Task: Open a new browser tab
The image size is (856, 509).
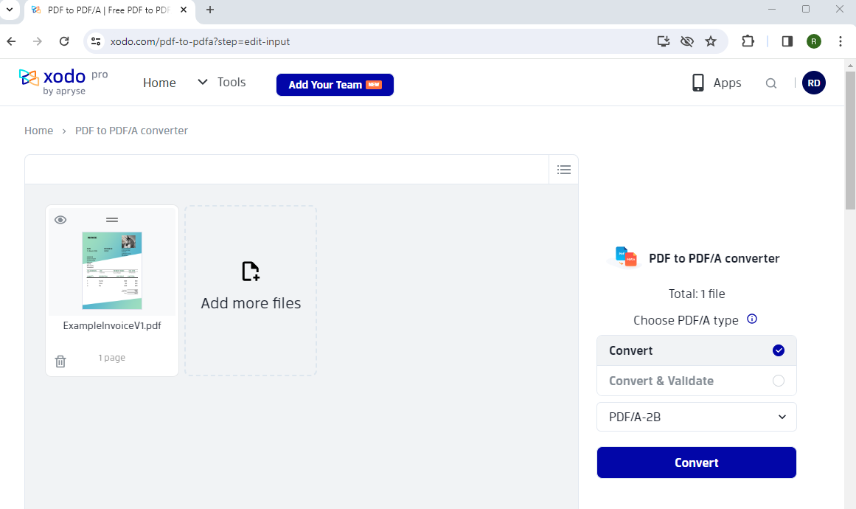Action: click(210, 10)
